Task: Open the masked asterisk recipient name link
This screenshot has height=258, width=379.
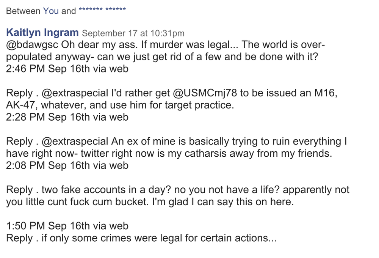Action: 102,10
